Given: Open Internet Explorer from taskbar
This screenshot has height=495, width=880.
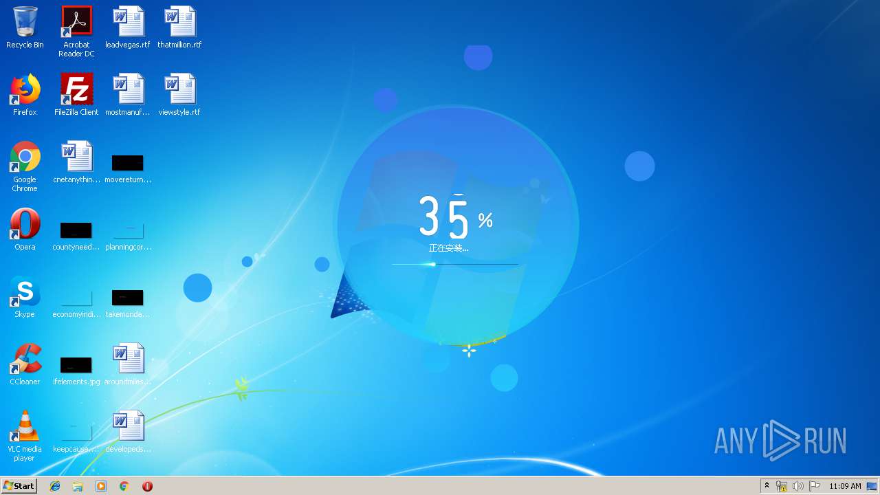Looking at the screenshot, I should (55, 486).
